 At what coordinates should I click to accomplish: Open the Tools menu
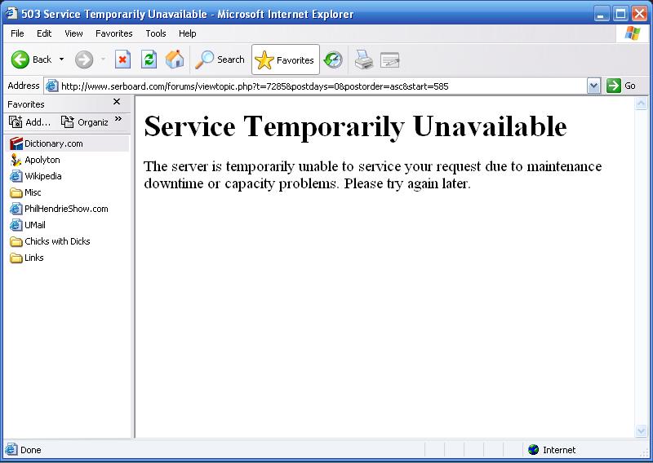point(155,33)
